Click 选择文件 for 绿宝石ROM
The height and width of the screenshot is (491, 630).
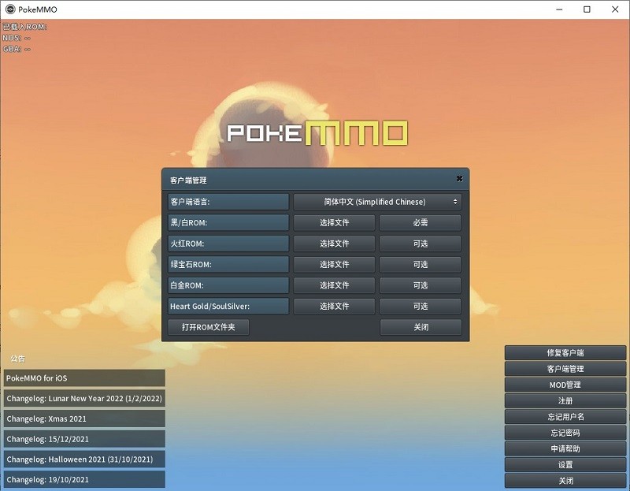tap(334, 265)
